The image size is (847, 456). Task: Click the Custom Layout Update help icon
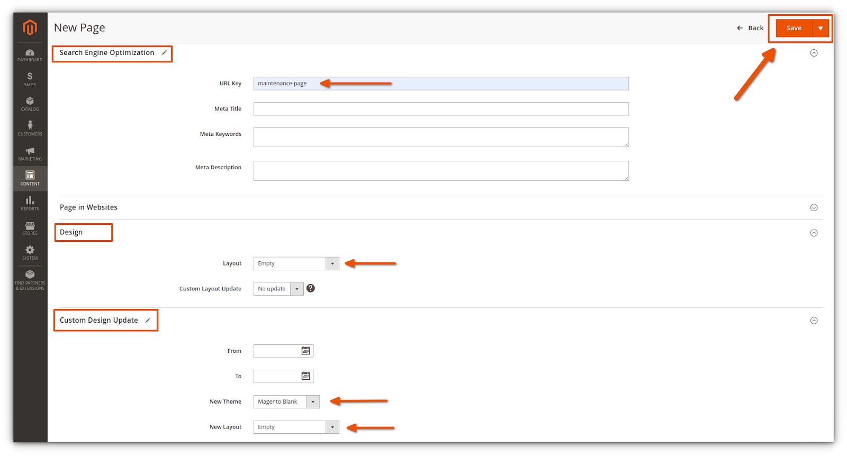(x=311, y=288)
